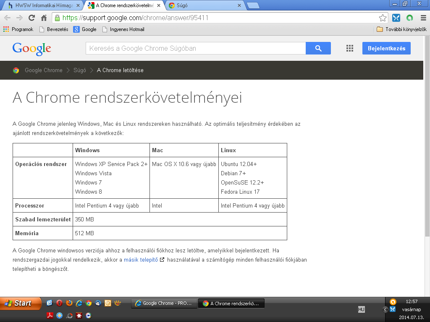Image resolution: width=430 pixels, height=322 pixels.
Task: Click the blue butterfly extension icon
Action: click(x=396, y=18)
